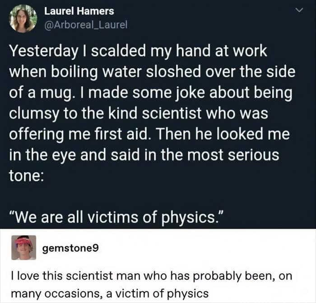Click "kind scientist" in the tweet text

point(155,113)
